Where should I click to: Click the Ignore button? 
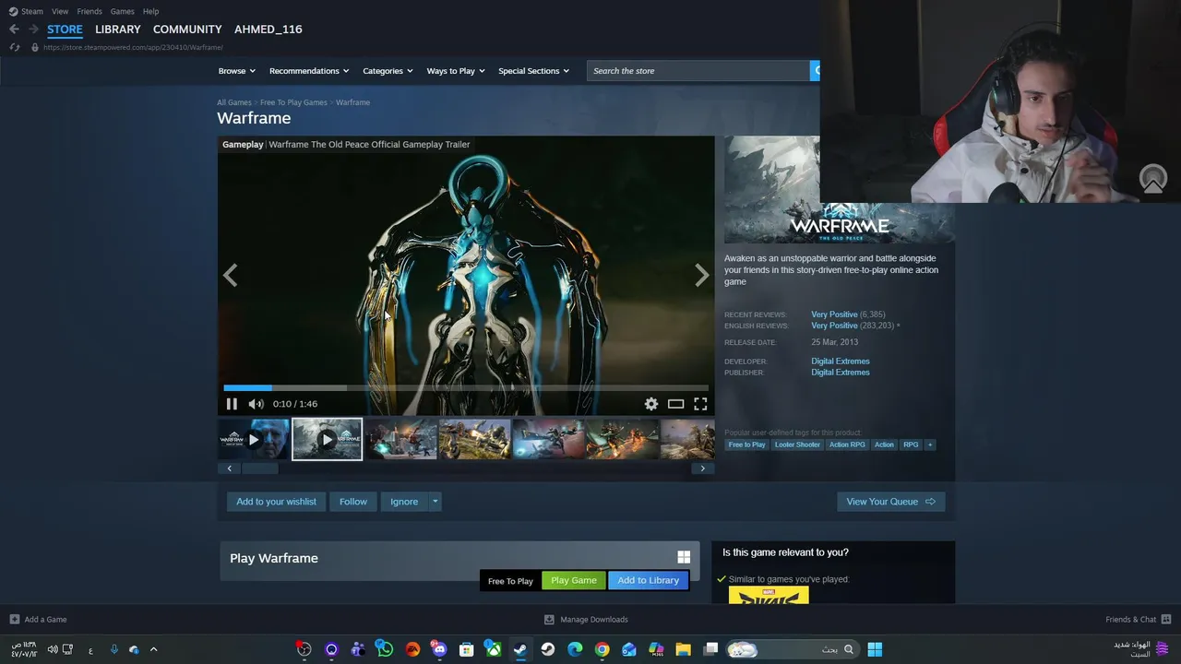click(x=404, y=502)
